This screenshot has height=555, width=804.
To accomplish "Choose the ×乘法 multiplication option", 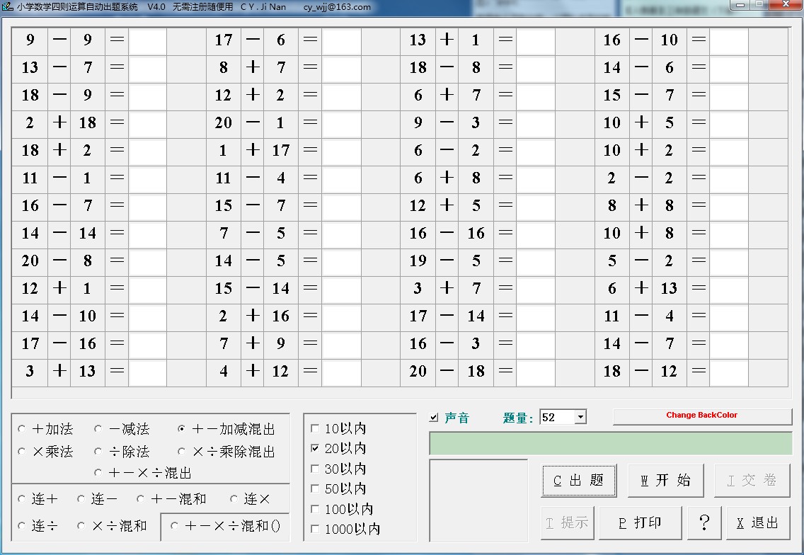I will click(x=23, y=452).
